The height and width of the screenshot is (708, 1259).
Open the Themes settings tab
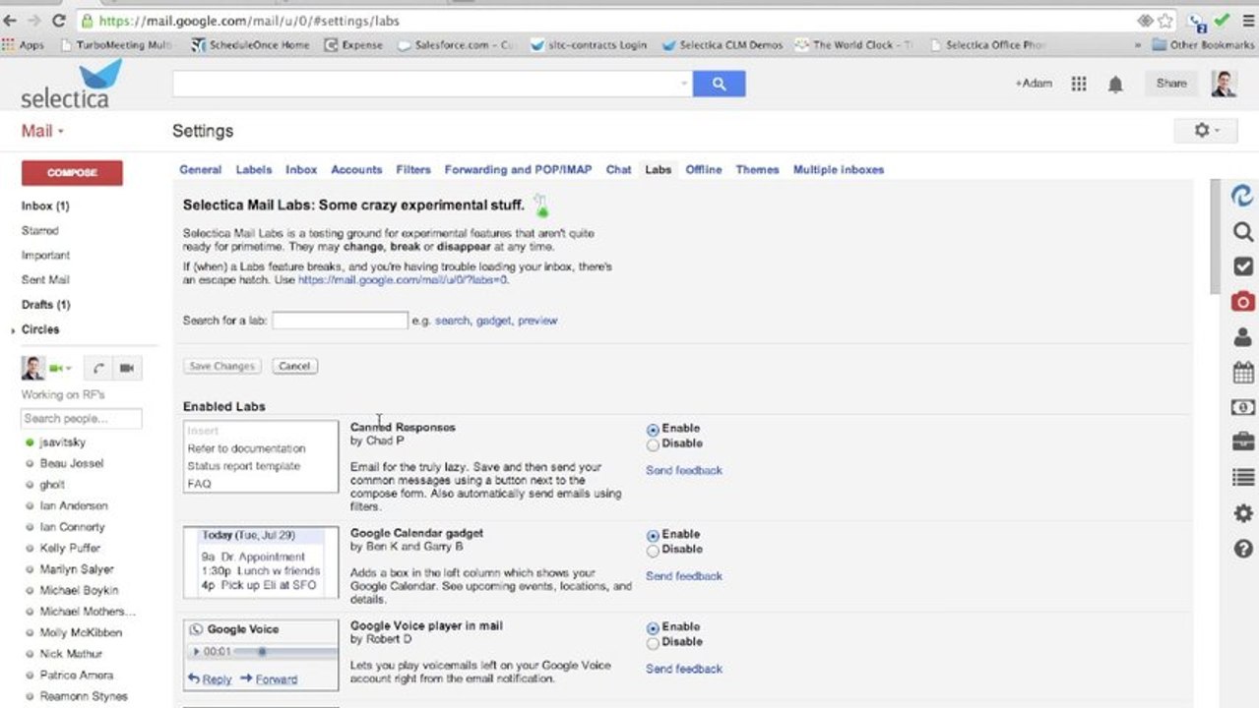point(757,169)
